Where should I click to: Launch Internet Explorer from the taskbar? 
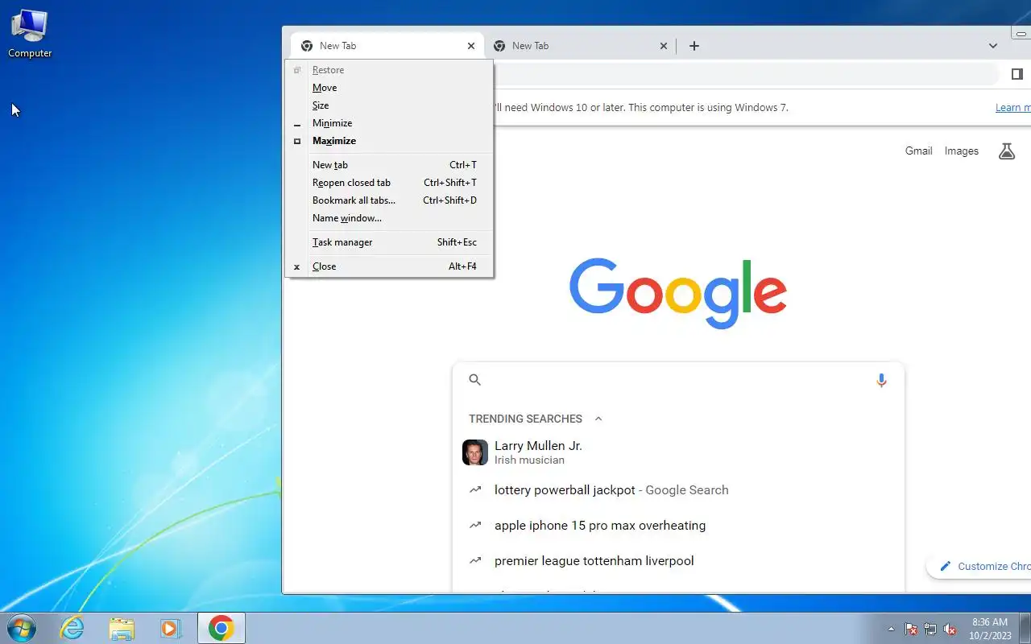(x=72, y=628)
